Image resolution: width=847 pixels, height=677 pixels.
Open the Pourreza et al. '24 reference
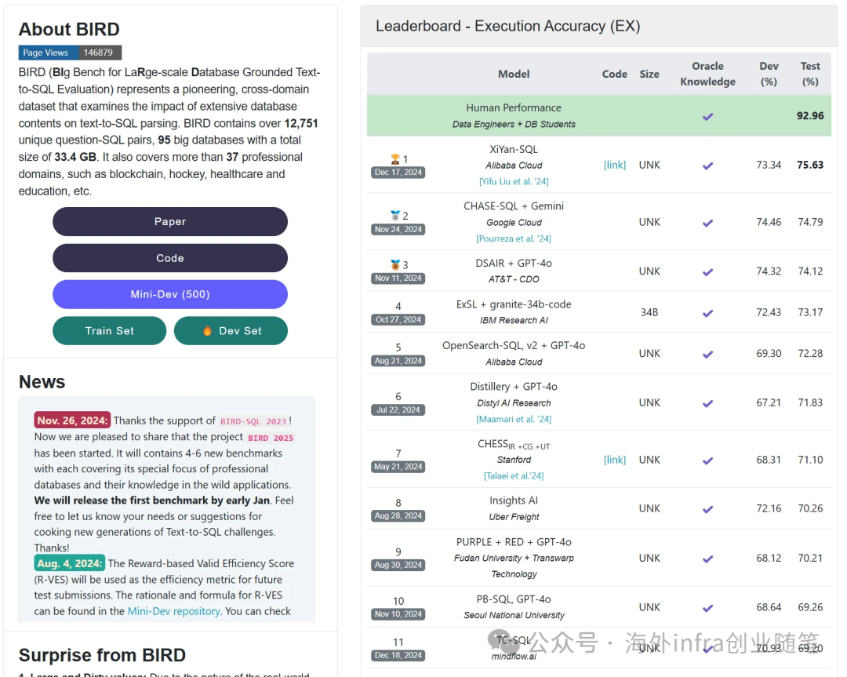pos(514,238)
